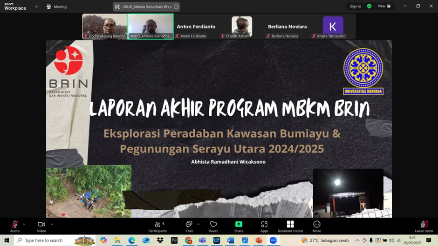Open Breakout rooms

point(290,226)
